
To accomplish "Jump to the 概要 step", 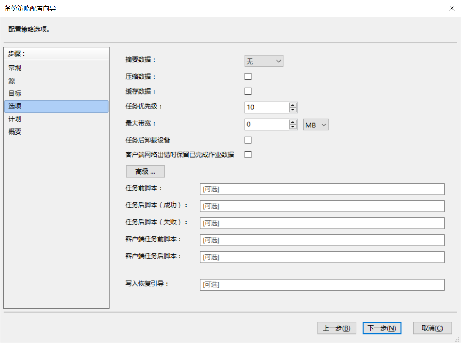I will [15, 132].
